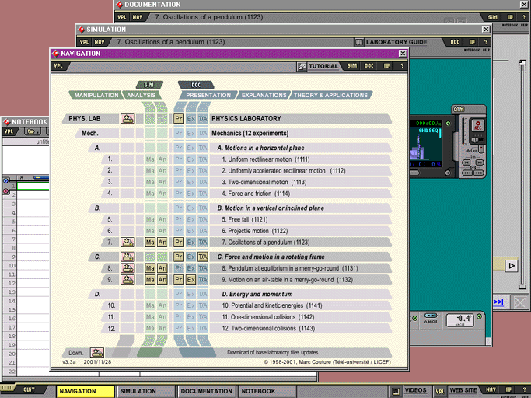Screen dimensions: 531x398
Task: Click help question mark in Navigation toolbar
Action: (x=403, y=66)
